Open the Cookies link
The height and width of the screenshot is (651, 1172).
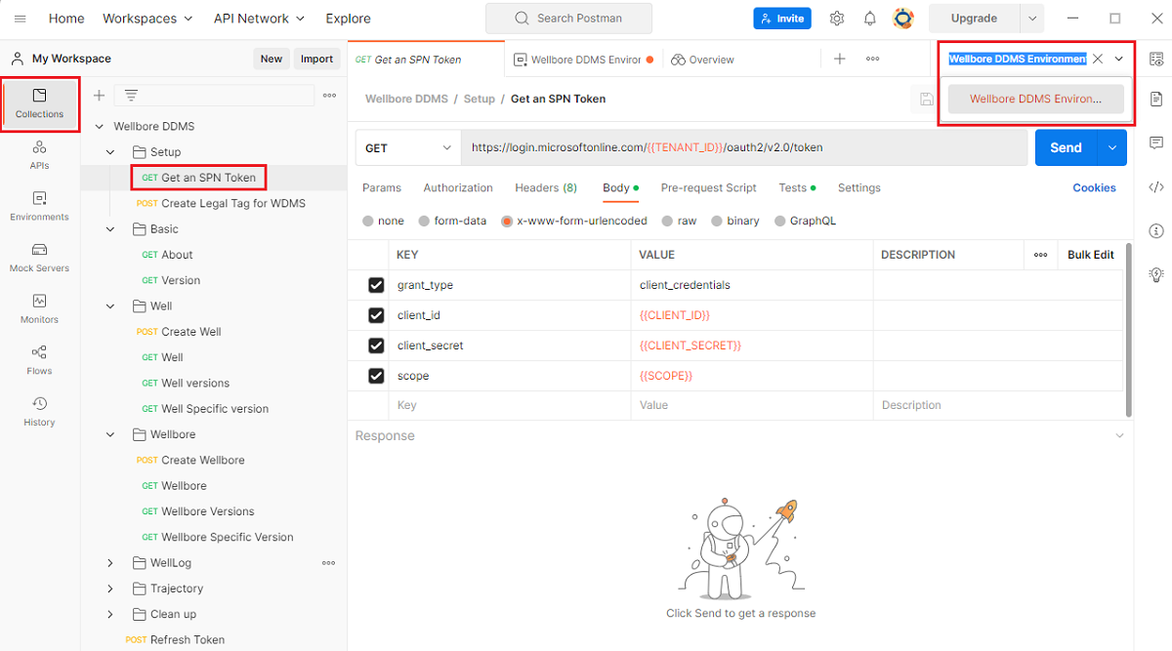coord(1094,187)
